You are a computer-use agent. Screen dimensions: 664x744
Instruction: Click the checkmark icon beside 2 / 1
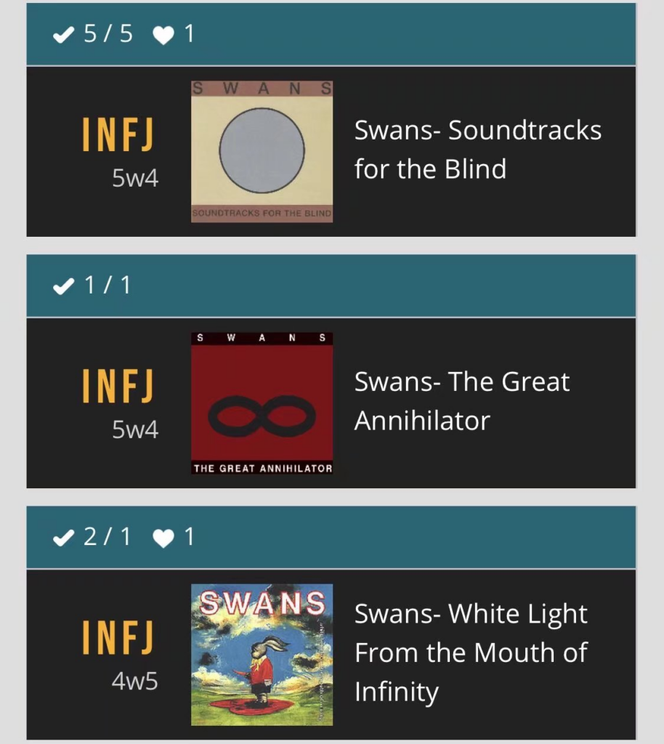click(x=65, y=538)
